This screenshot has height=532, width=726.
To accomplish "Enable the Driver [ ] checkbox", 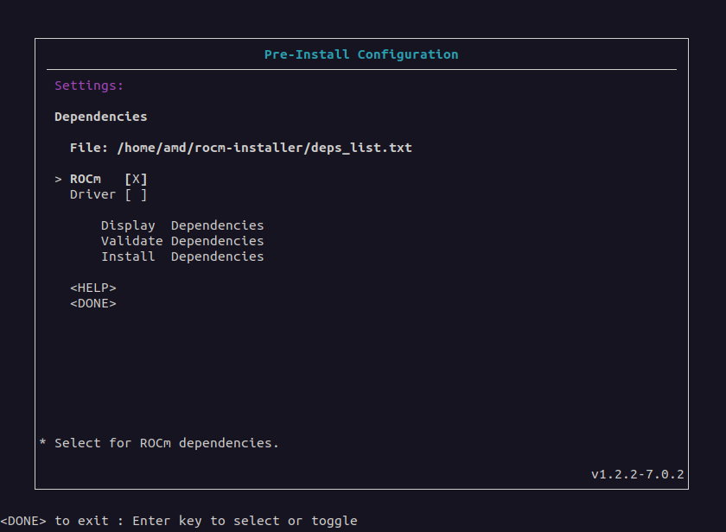I will [136, 194].
